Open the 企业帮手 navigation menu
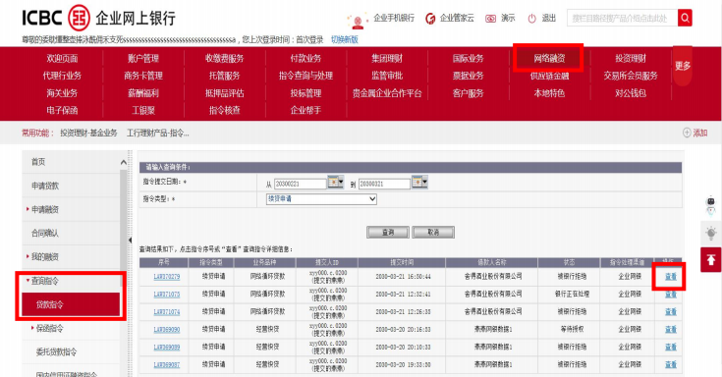Viewport: 722px width, 377px height. coord(305,110)
